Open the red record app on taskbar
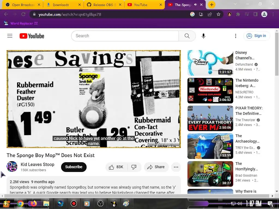The image size is (279, 209). [x=74, y=204]
